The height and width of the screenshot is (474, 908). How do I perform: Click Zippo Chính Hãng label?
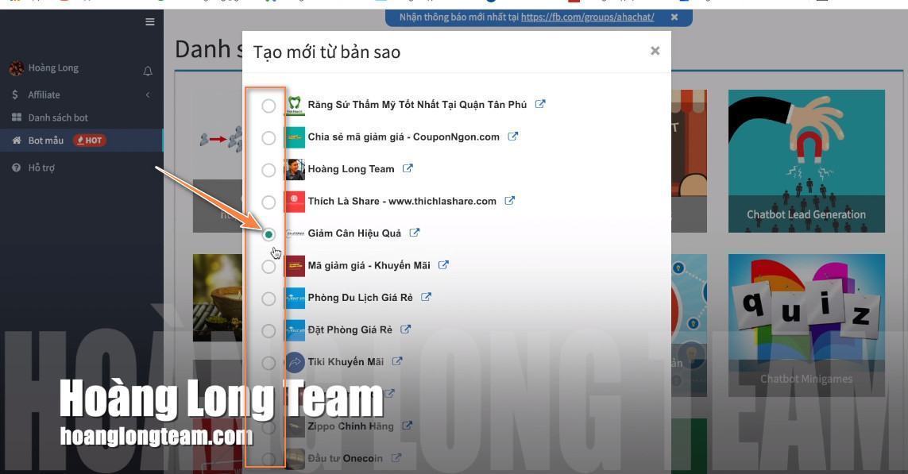350,426
